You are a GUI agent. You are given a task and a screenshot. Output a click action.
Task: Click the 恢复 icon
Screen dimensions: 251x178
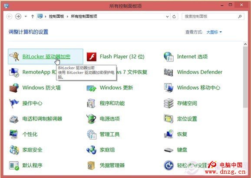[x=169, y=134]
